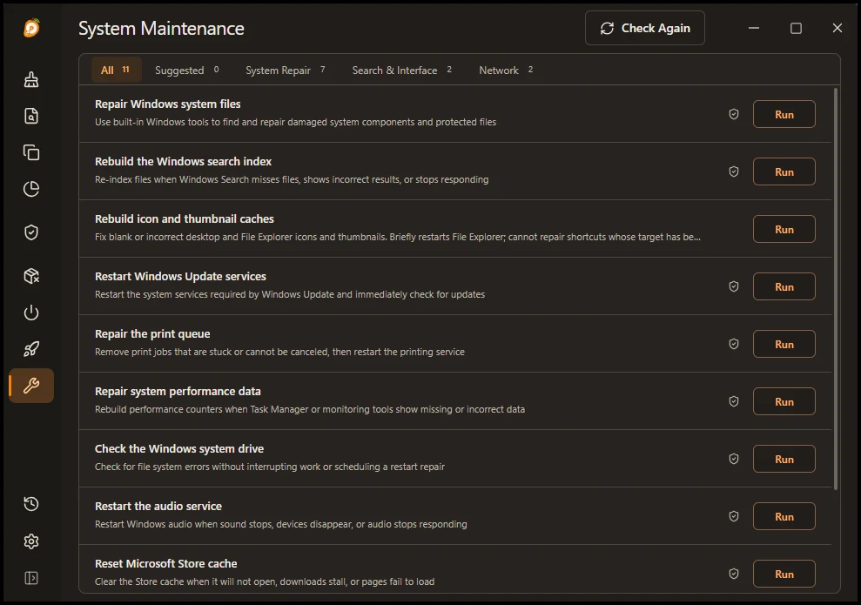The image size is (861, 605).
Task: Open the duplicate files sidebar icon
Action: pos(31,152)
